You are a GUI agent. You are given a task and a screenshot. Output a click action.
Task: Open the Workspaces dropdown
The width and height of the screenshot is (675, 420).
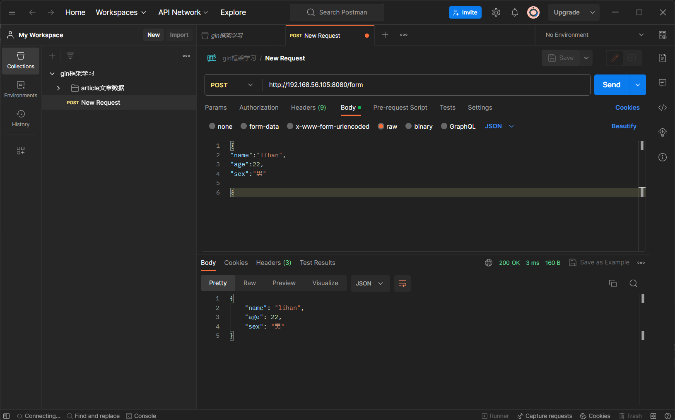pyautogui.click(x=121, y=12)
